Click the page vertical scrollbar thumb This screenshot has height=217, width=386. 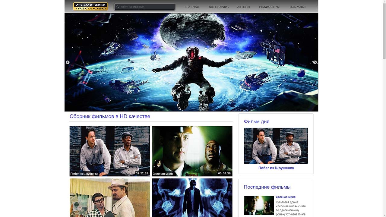(x=384, y=31)
